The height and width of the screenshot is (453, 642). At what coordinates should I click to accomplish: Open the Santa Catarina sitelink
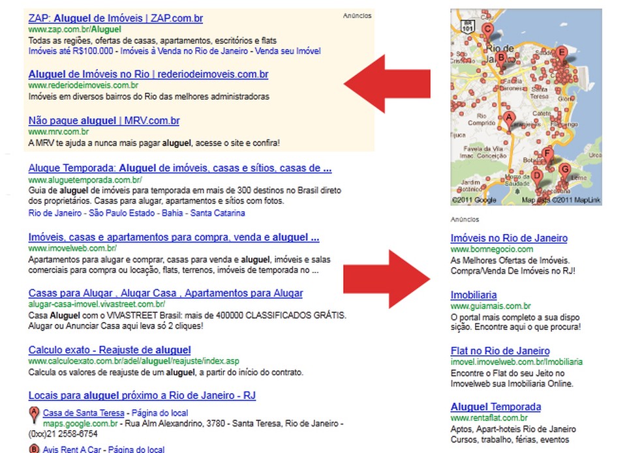coord(217,213)
